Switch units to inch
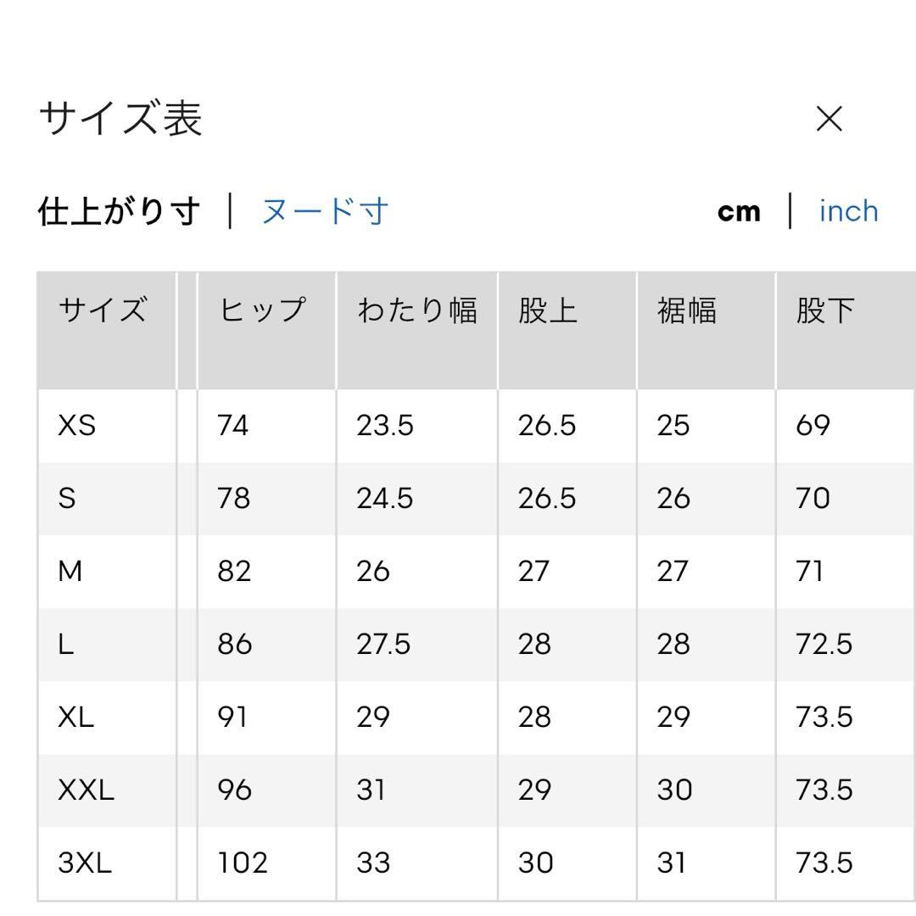This screenshot has width=916, height=916. pyautogui.click(x=849, y=211)
